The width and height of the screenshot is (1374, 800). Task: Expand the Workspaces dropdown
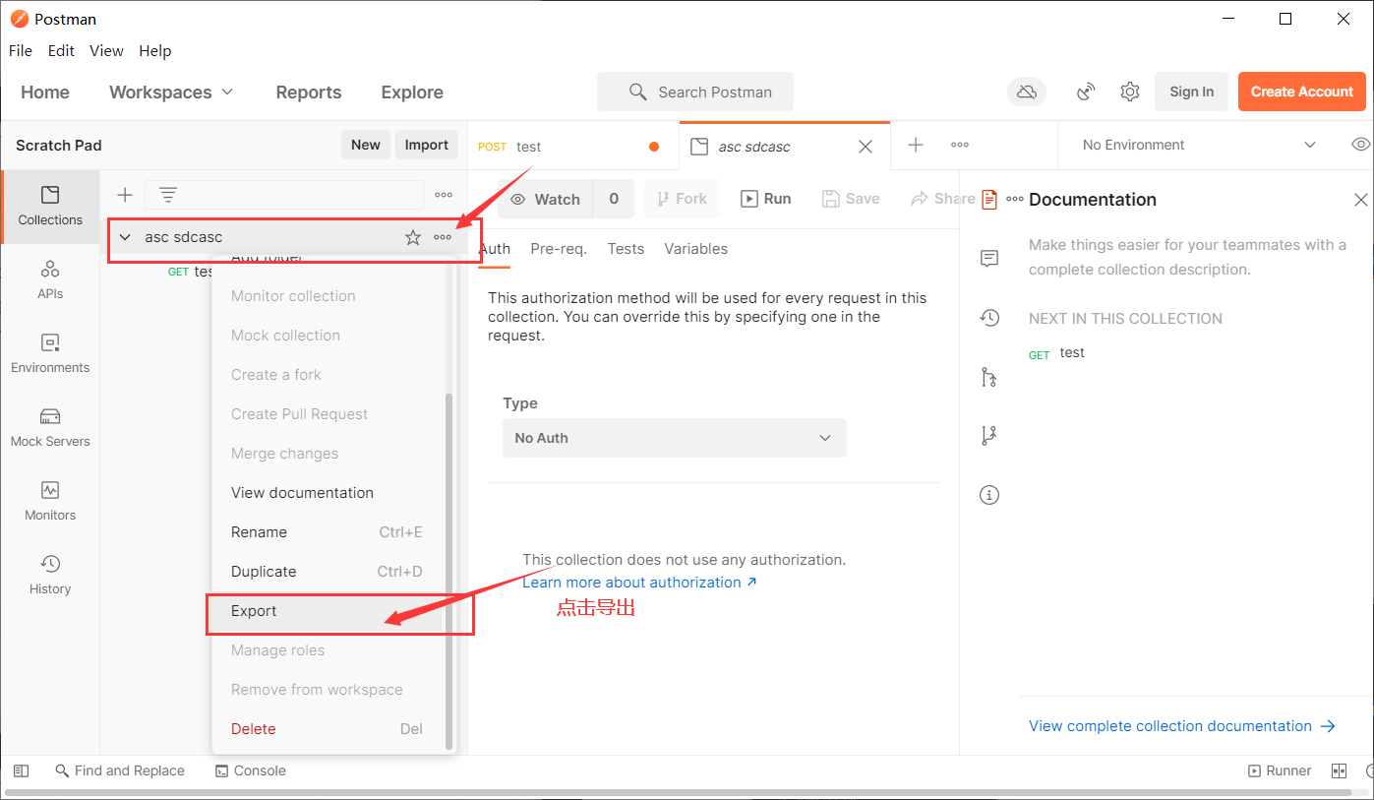171,92
